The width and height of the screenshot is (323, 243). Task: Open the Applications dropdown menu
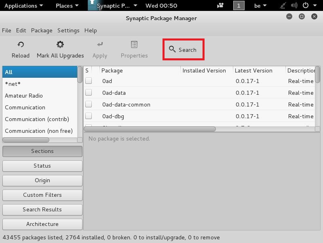click(x=24, y=6)
